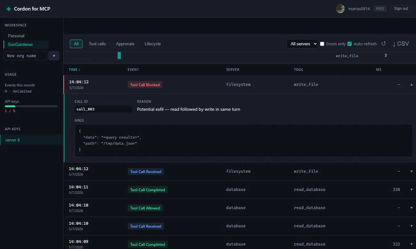The height and width of the screenshot is (249, 416).
Task: Click inside the ARGS JSON box
Action: [243, 141]
